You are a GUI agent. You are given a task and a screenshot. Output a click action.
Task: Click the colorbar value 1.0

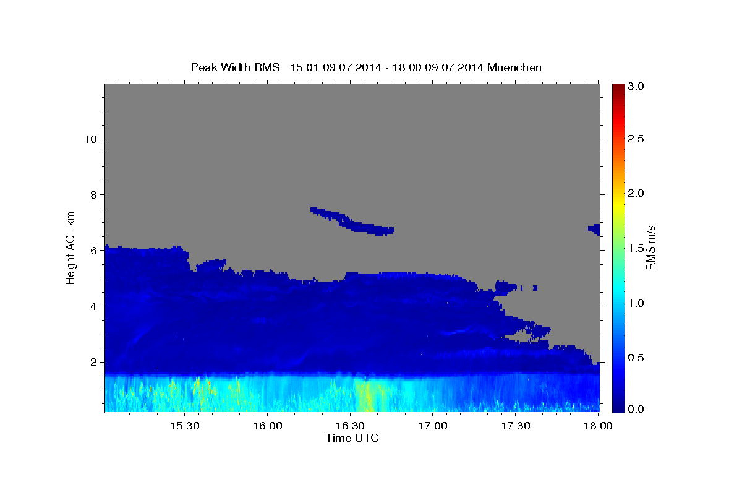click(x=637, y=303)
